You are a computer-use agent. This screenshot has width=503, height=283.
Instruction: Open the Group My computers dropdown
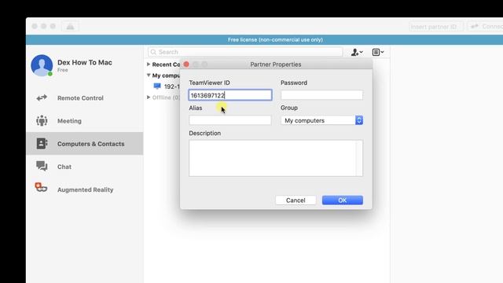pyautogui.click(x=321, y=120)
